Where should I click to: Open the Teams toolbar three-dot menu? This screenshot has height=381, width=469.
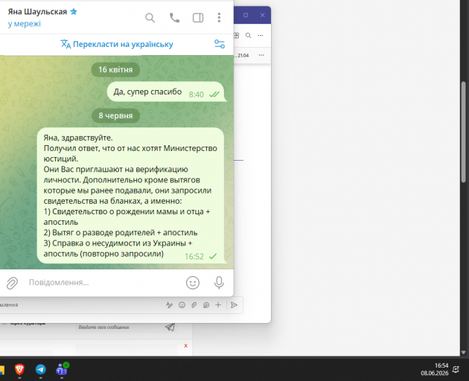(x=261, y=35)
